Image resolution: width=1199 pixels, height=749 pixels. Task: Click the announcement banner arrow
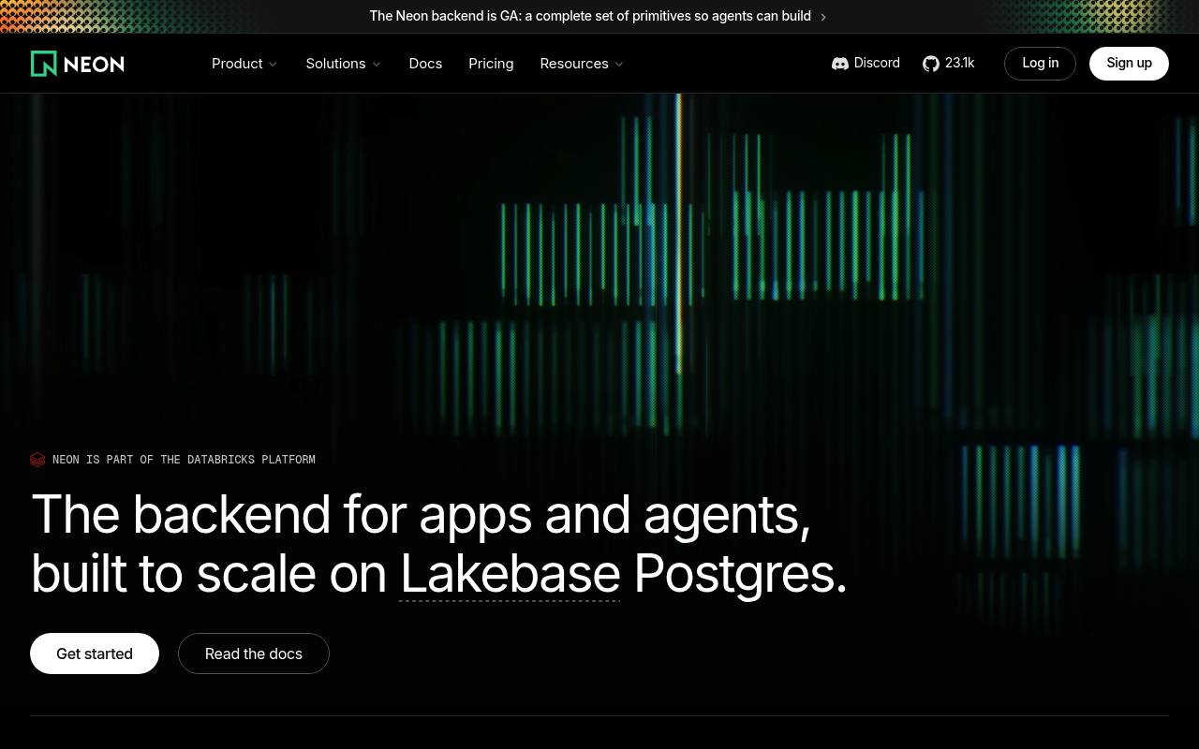(x=823, y=17)
